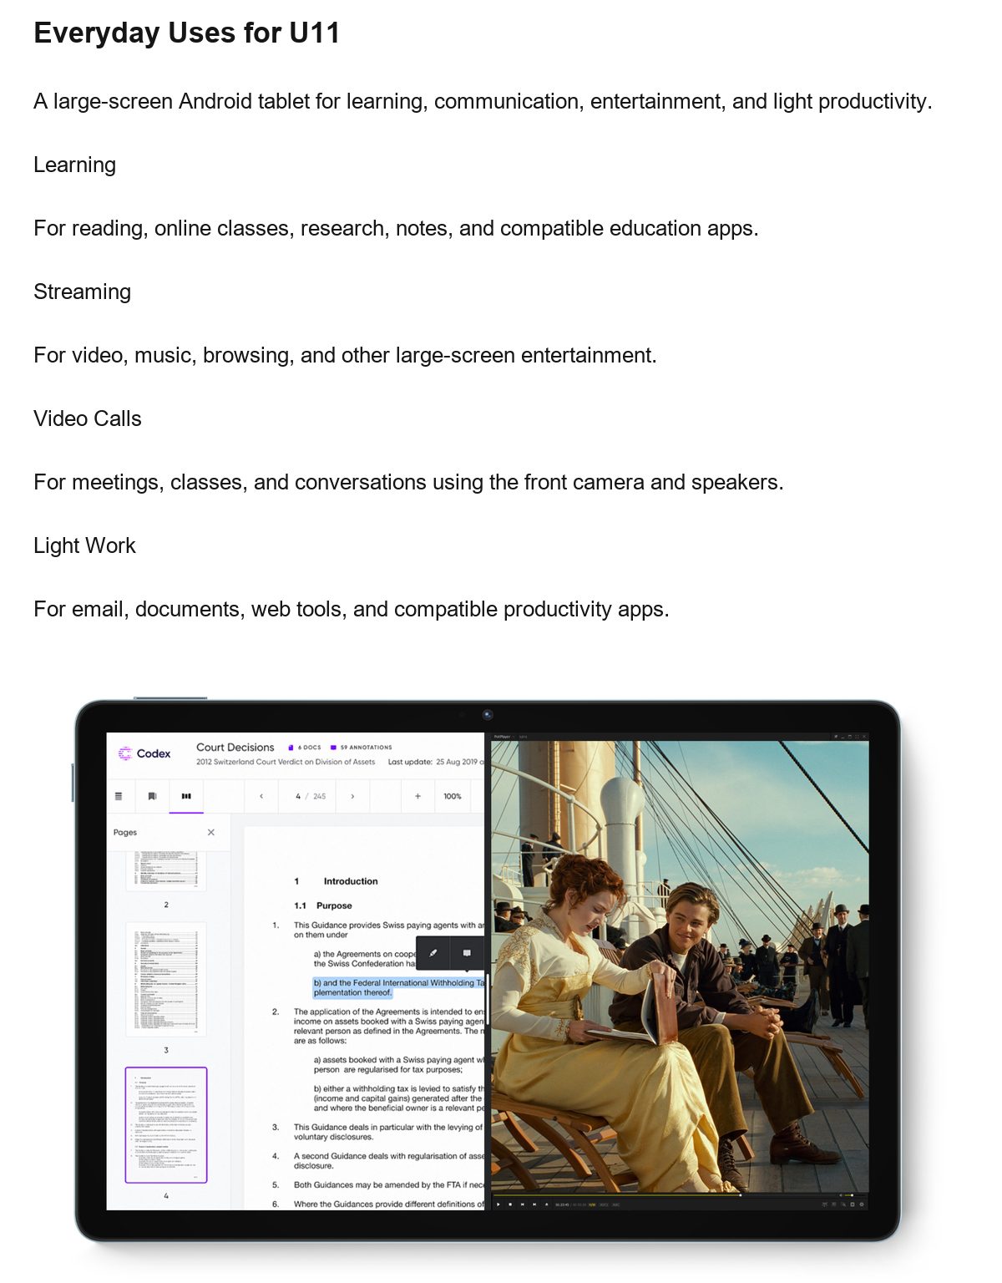This screenshot has width=1002, height=1283.
Task: Open the bookmarks panel icon
Action: click(152, 796)
